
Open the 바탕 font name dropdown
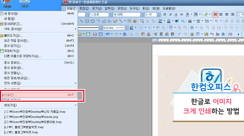tap(142, 14)
